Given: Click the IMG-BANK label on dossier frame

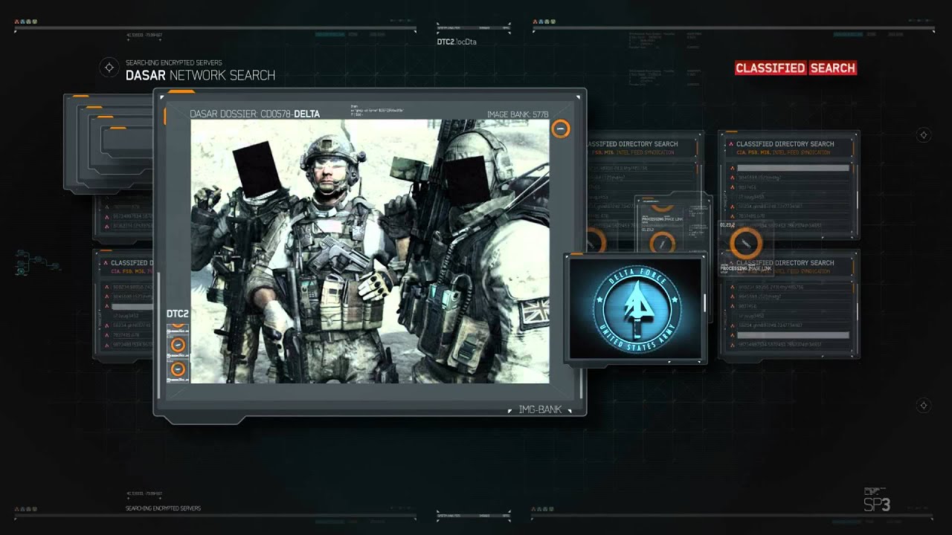Looking at the screenshot, I should [x=540, y=409].
